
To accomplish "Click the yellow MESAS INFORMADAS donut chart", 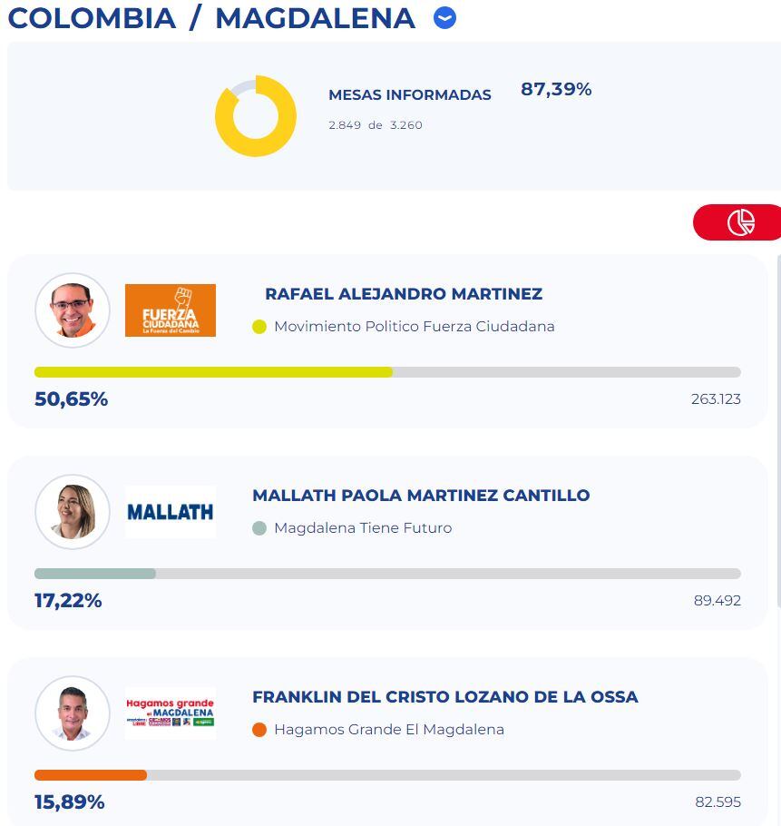I will [x=255, y=116].
